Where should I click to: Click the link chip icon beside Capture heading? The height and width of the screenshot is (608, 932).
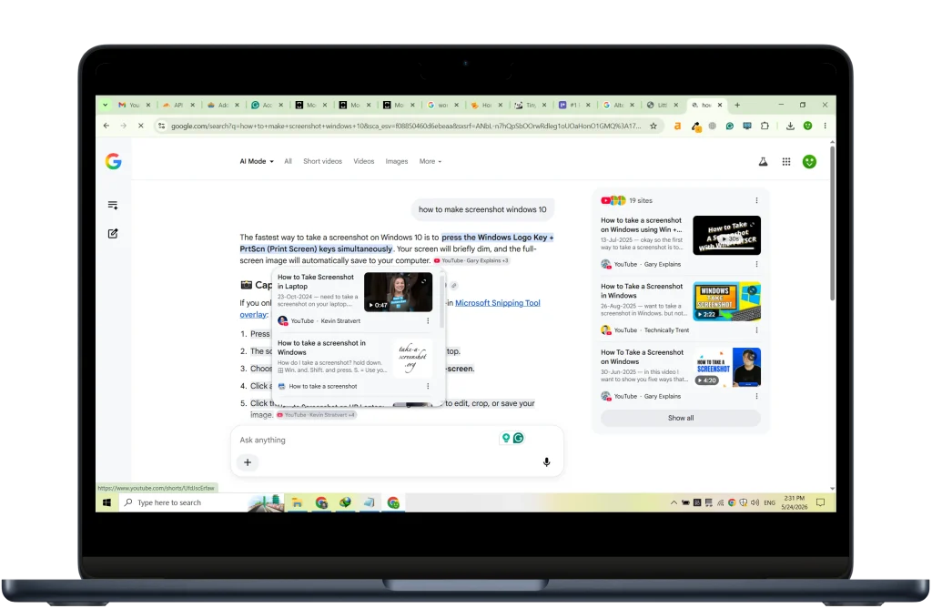pos(454,285)
